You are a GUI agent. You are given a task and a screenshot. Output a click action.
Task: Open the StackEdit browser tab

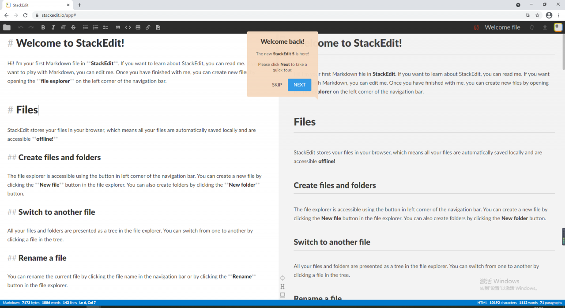coord(38,5)
